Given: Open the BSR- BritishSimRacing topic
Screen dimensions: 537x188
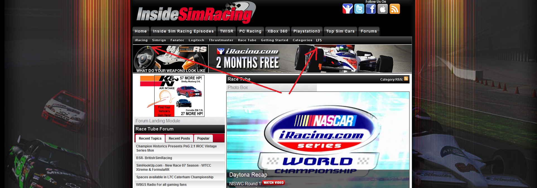Looking at the screenshot, I should pos(154,158).
